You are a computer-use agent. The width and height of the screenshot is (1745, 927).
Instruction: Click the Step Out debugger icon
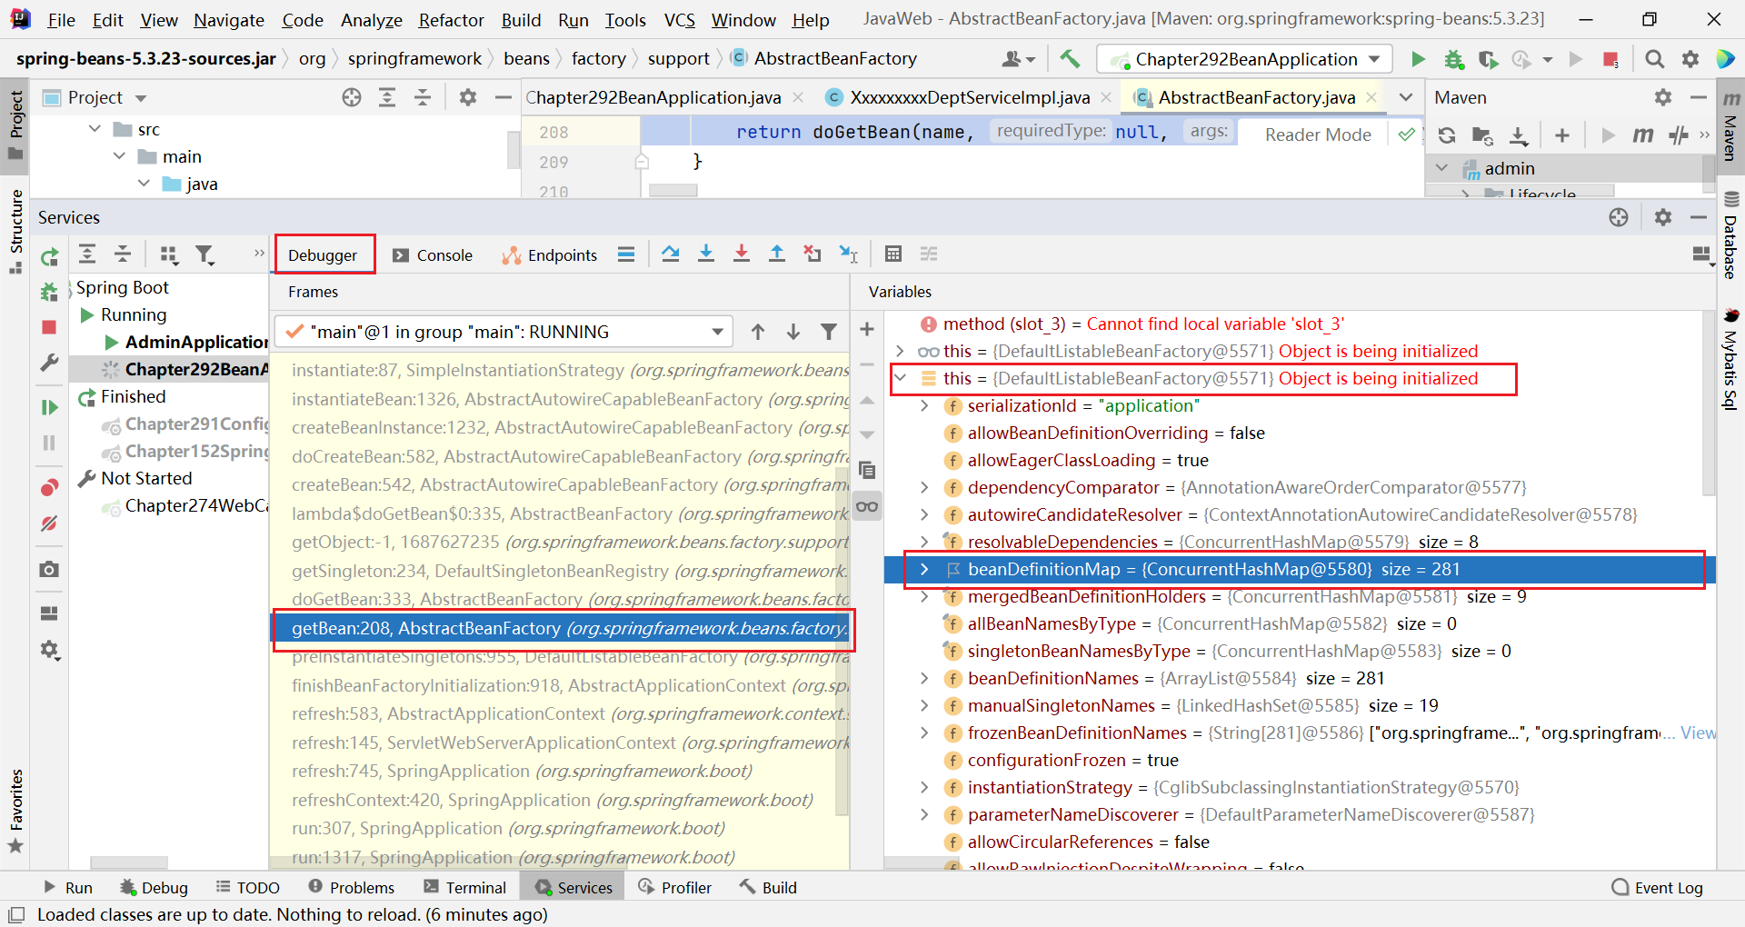click(x=777, y=254)
